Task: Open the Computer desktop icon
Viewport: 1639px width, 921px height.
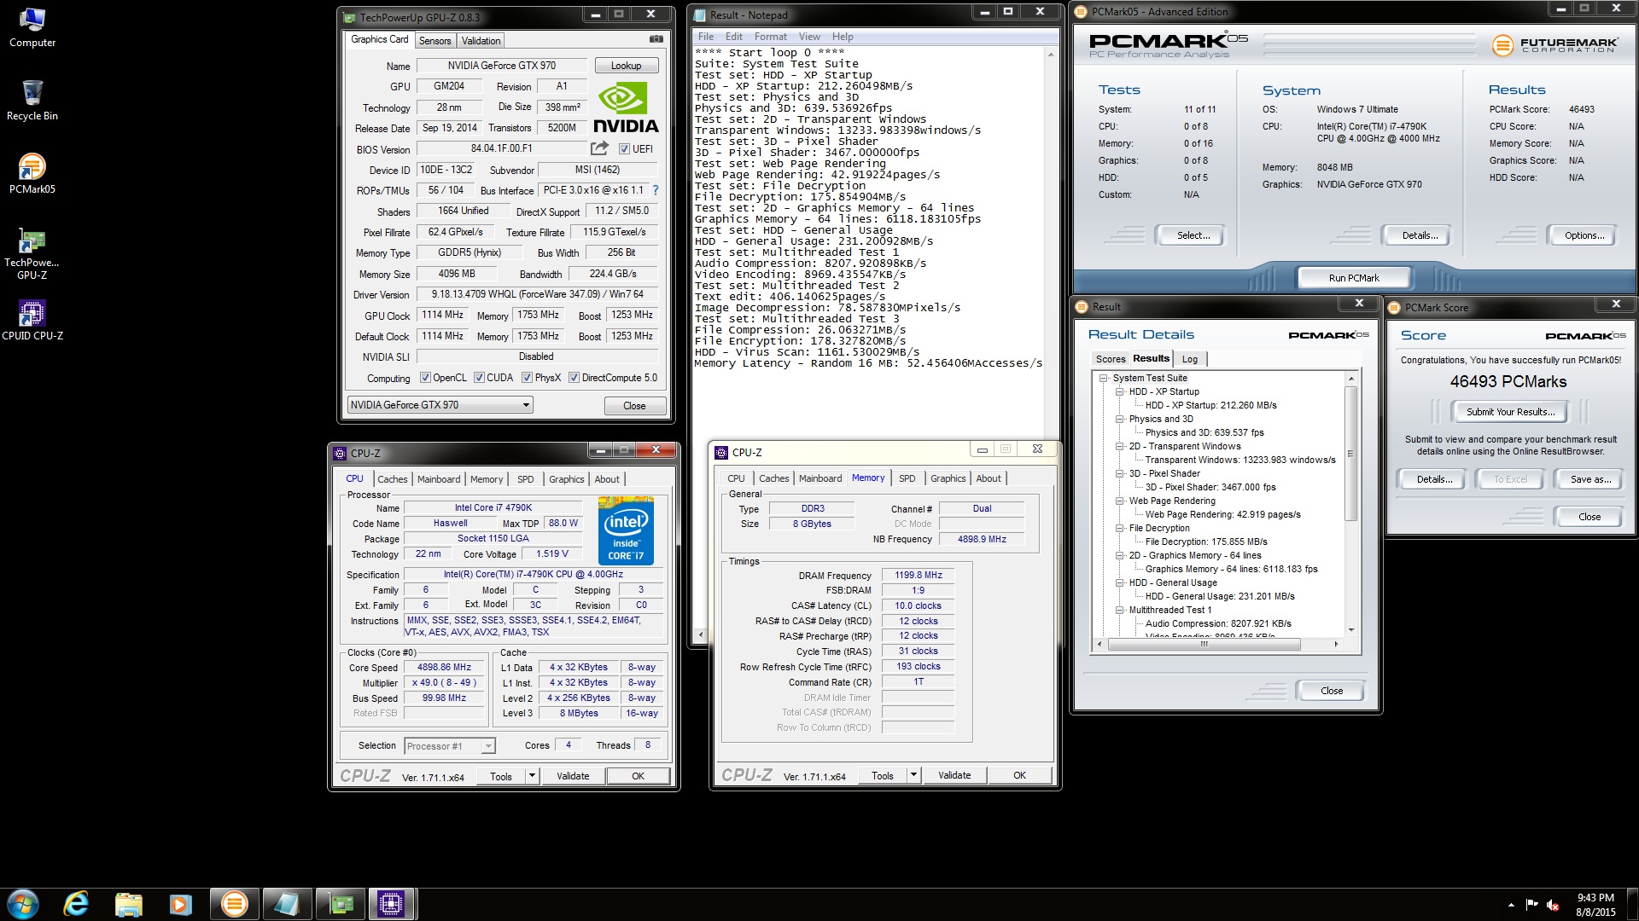Action: [x=32, y=27]
